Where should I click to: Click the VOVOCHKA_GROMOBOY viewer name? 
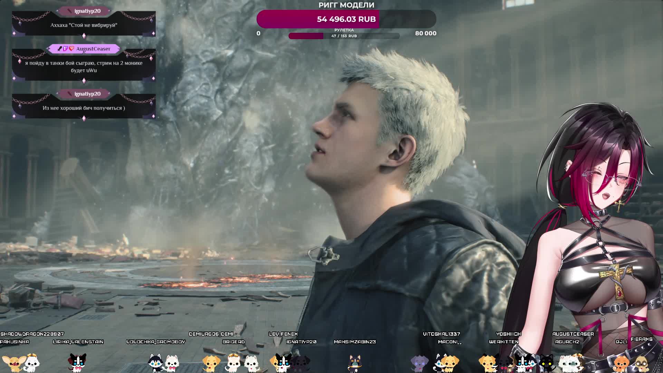[x=156, y=342]
